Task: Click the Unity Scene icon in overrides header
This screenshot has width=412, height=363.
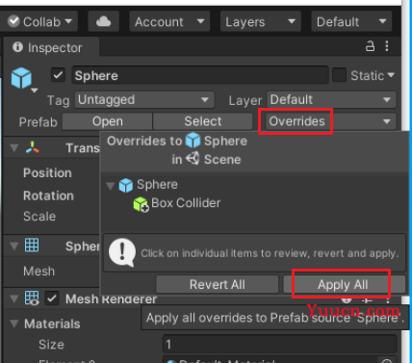Action: (x=193, y=159)
